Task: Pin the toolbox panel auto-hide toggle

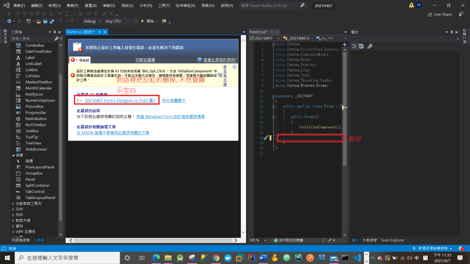Action: click(x=55, y=32)
